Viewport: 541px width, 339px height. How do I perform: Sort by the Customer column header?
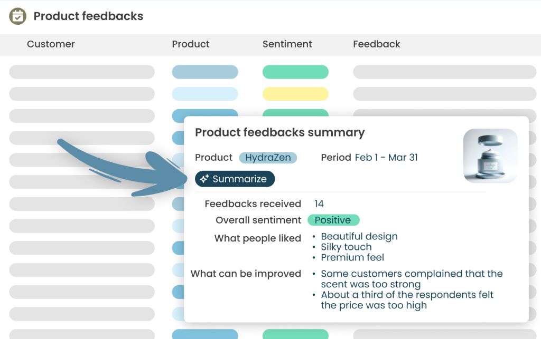(51, 44)
